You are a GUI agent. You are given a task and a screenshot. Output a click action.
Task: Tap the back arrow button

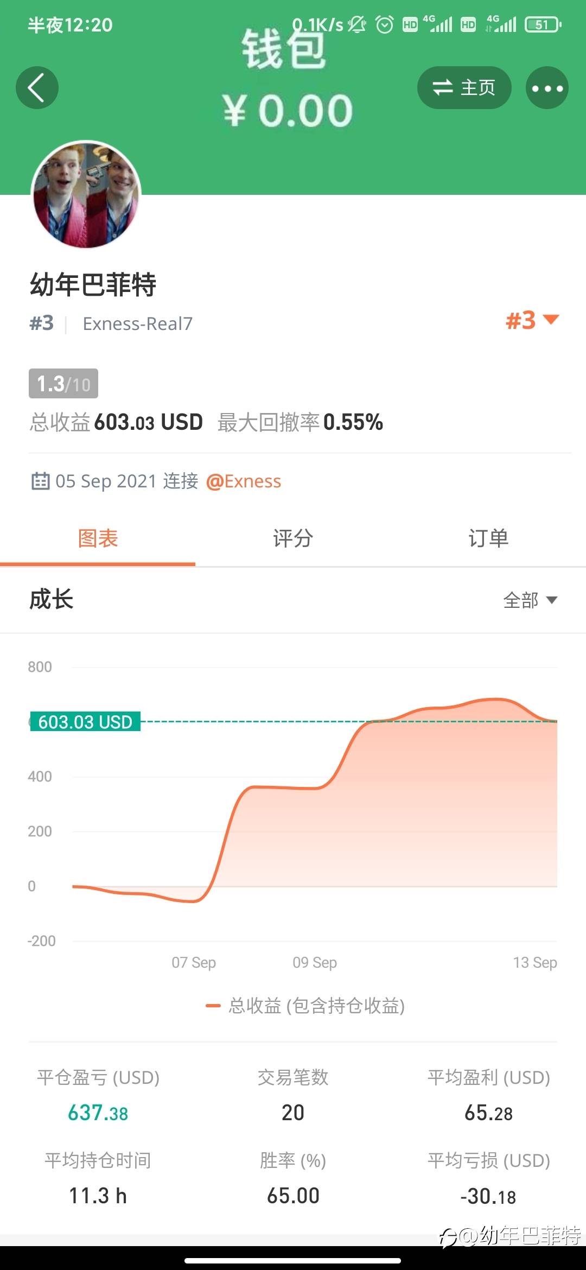coord(37,88)
